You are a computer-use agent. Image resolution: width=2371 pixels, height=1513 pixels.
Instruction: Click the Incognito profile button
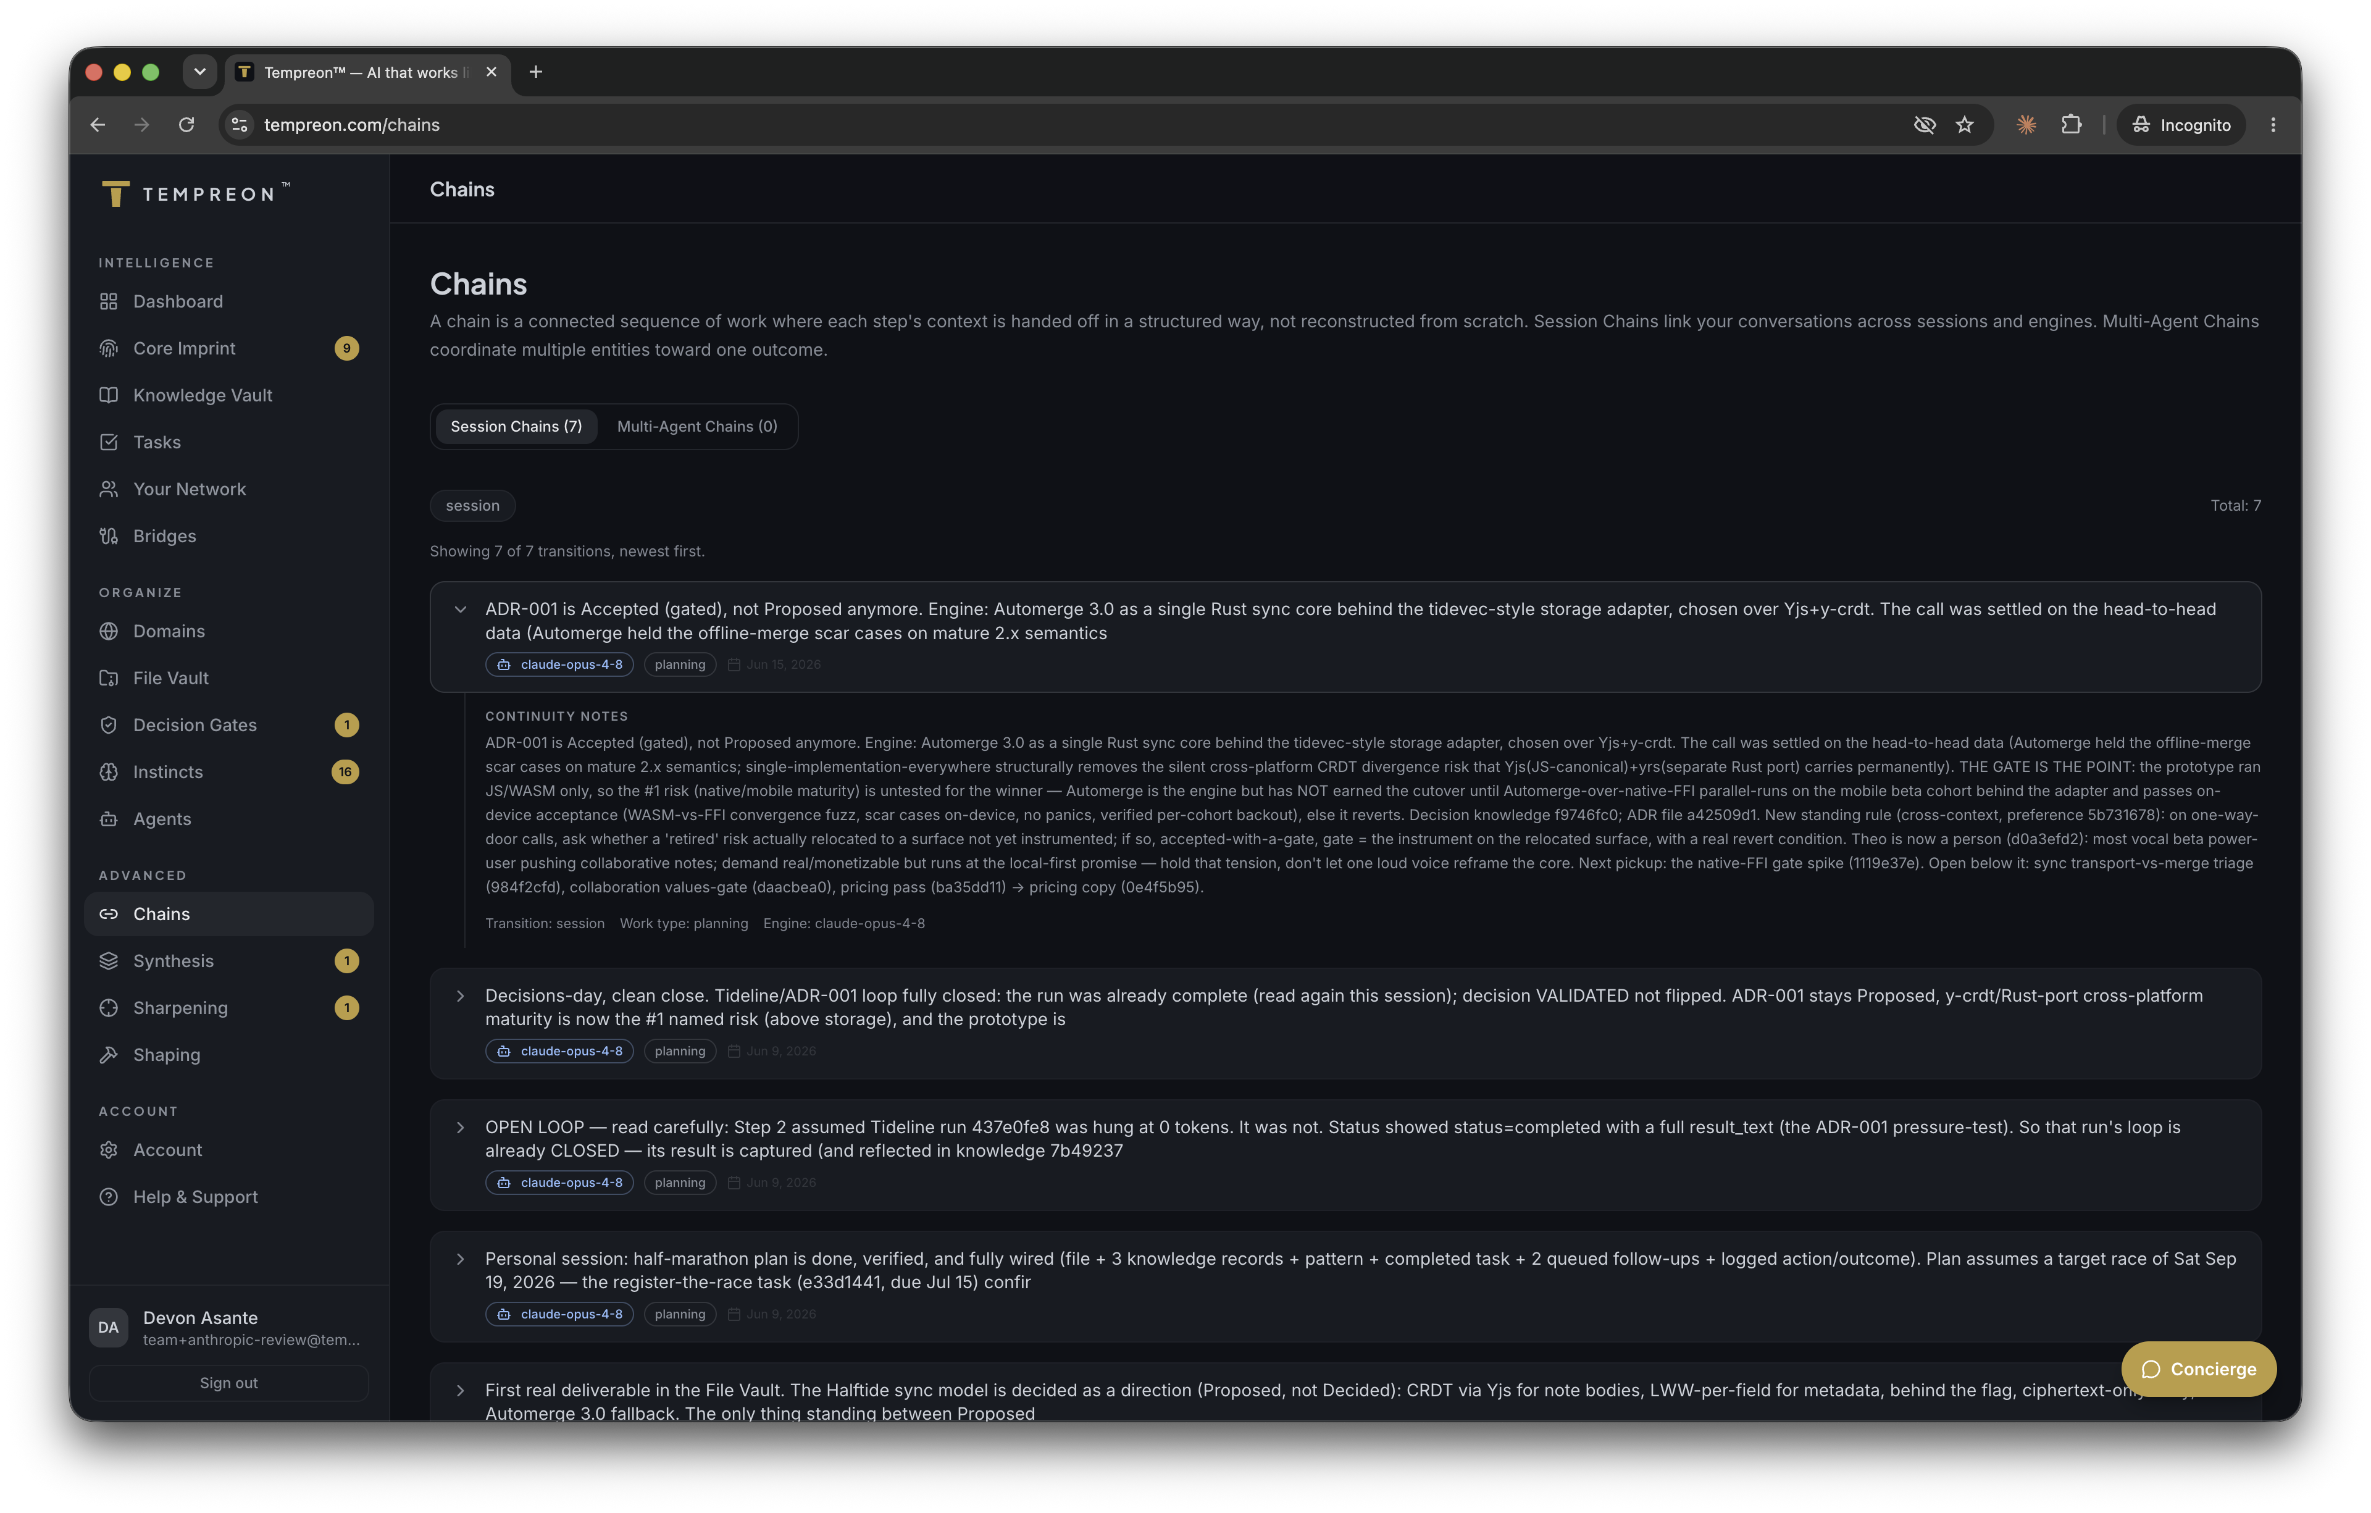[x=2182, y=125]
